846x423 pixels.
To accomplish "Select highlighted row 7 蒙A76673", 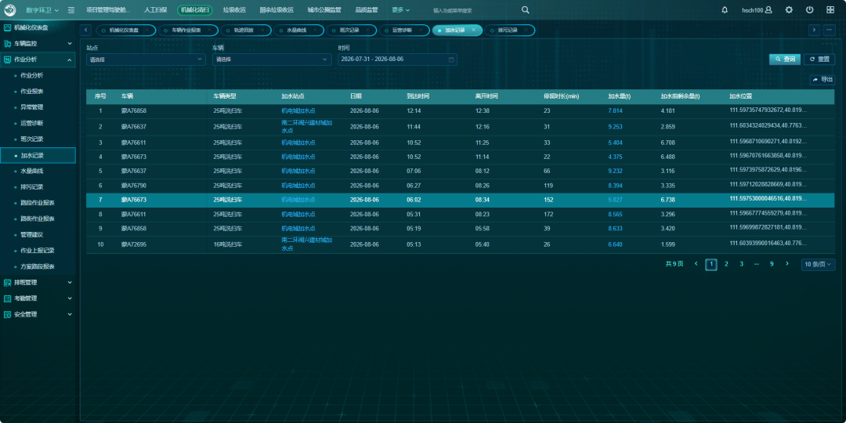I will (x=461, y=201).
